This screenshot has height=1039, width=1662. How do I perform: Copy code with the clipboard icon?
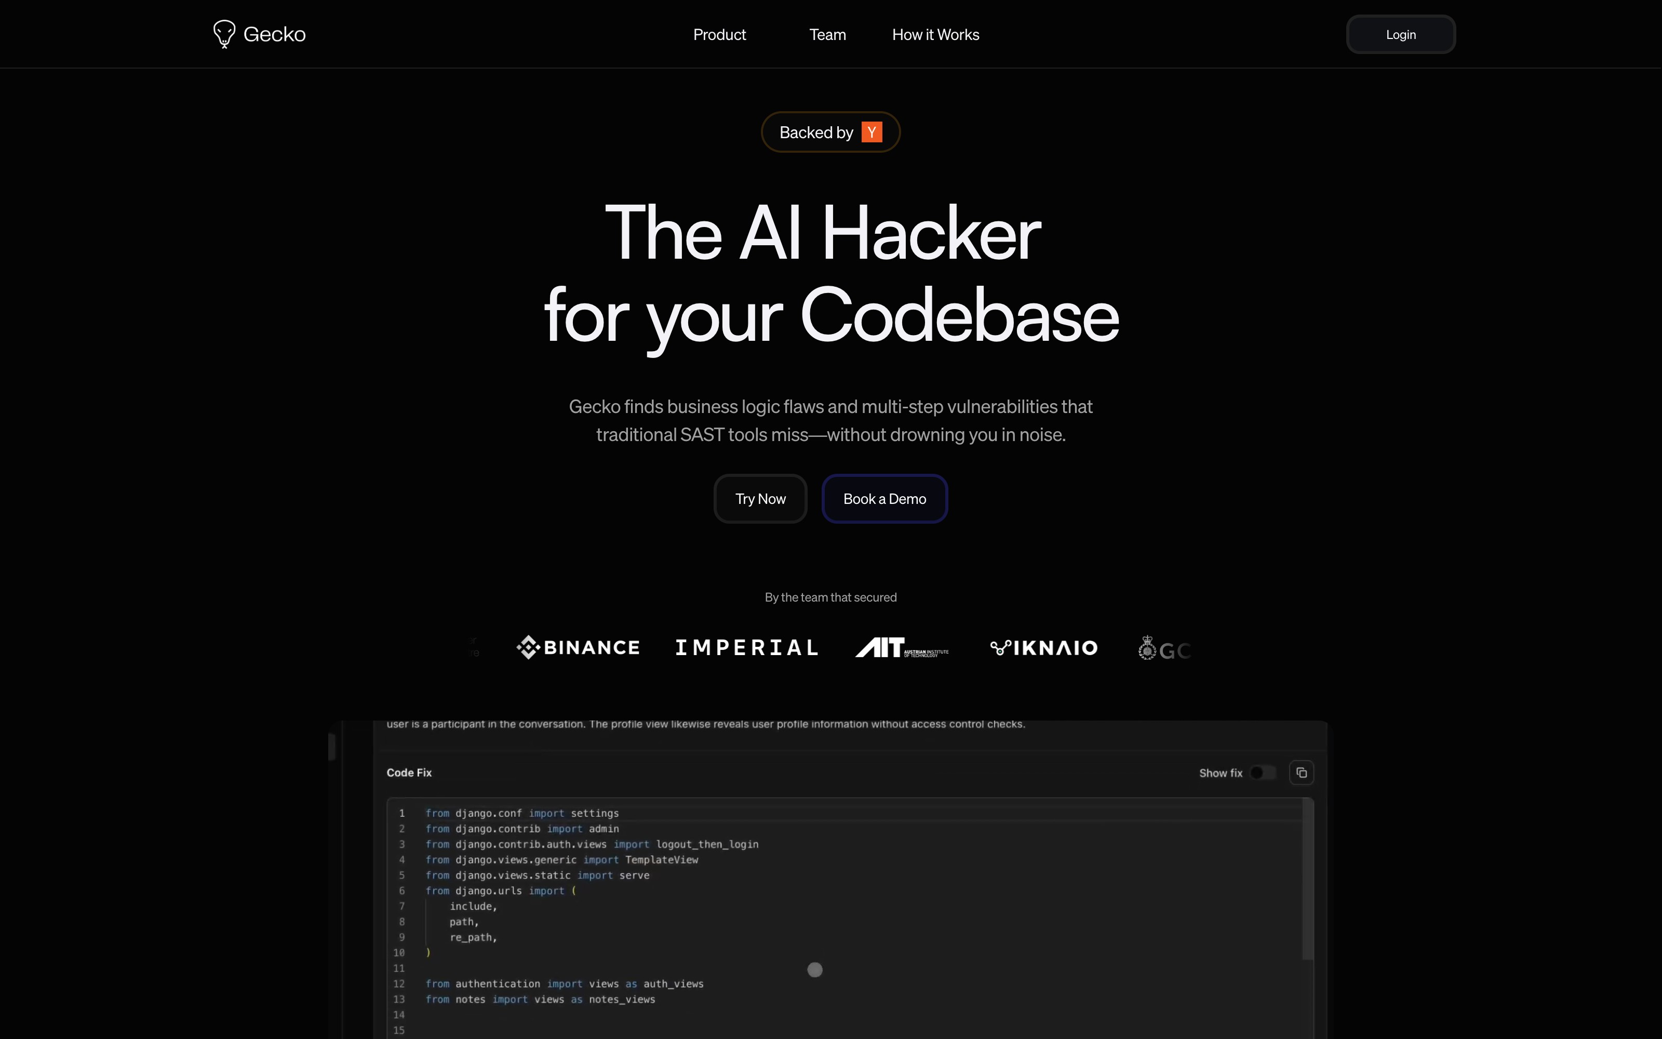click(x=1302, y=772)
